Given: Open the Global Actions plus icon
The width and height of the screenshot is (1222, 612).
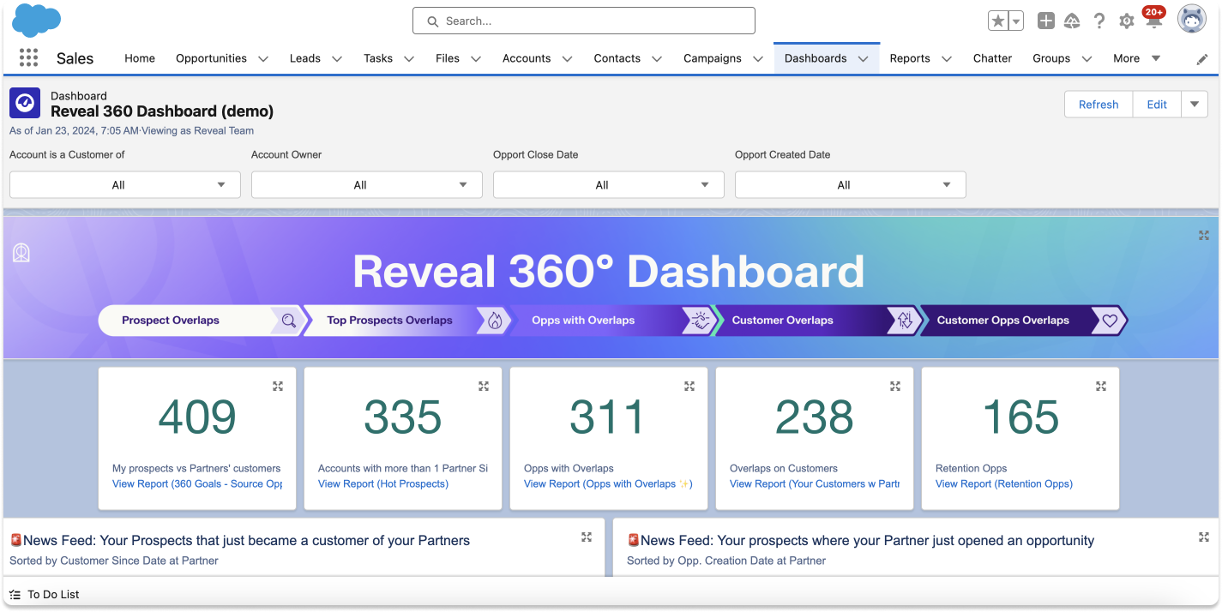Looking at the screenshot, I should click(1045, 21).
